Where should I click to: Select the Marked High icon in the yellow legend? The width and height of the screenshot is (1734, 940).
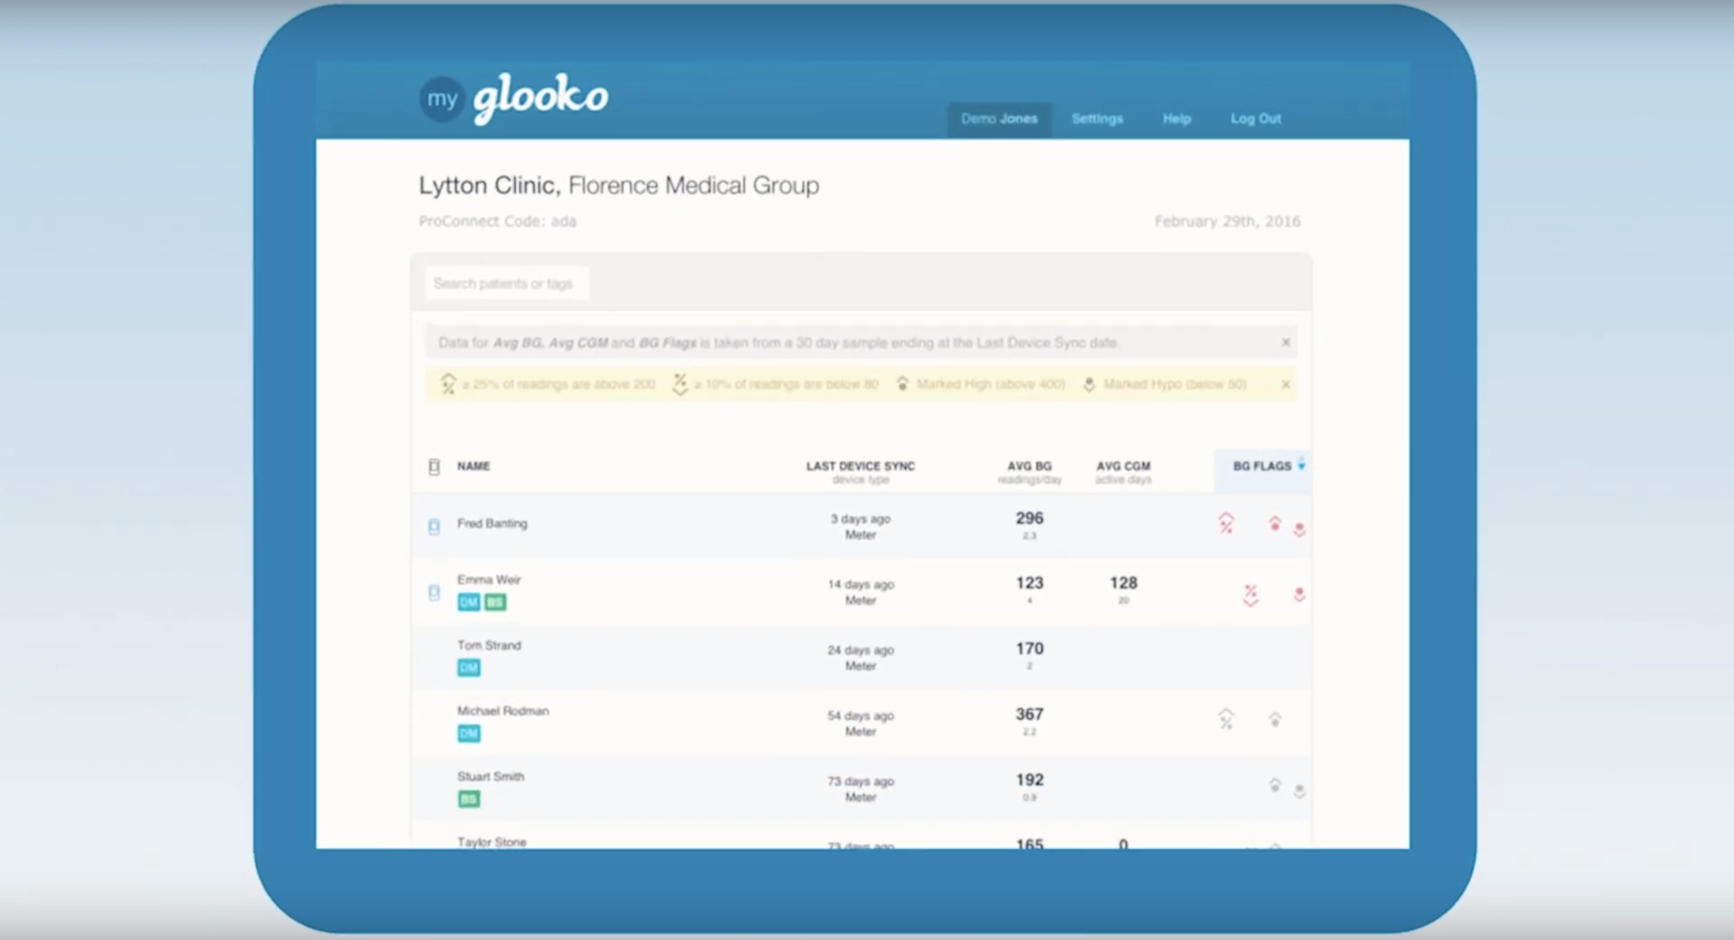tap(902, 384)
